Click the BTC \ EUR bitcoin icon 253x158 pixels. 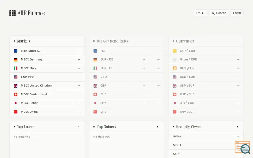click(175, 68)
